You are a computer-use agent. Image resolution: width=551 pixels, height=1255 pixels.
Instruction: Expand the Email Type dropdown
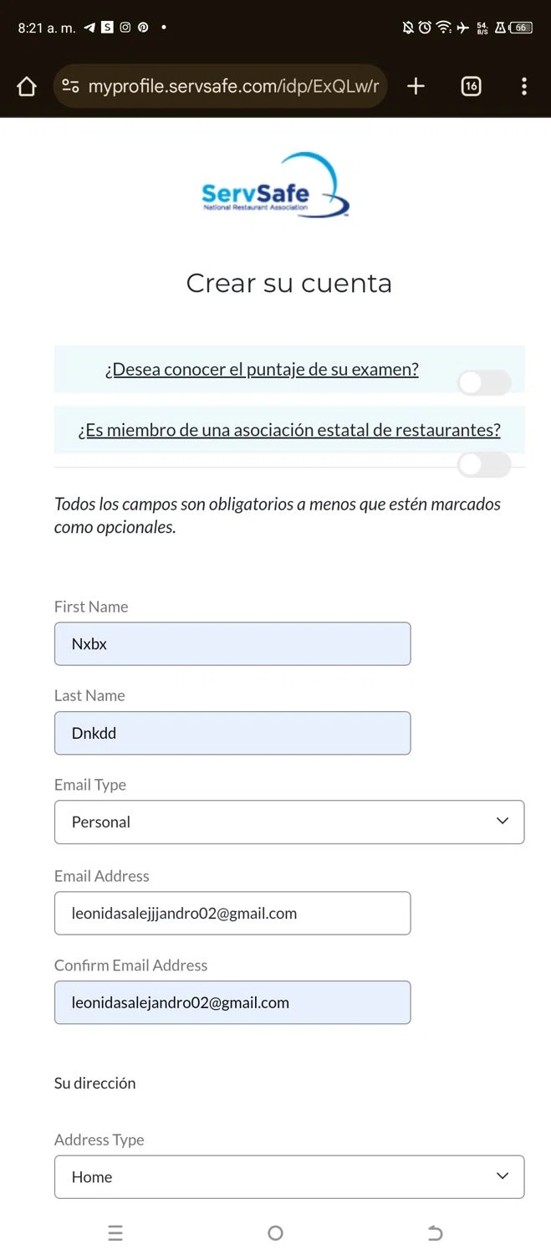(288, 822)
